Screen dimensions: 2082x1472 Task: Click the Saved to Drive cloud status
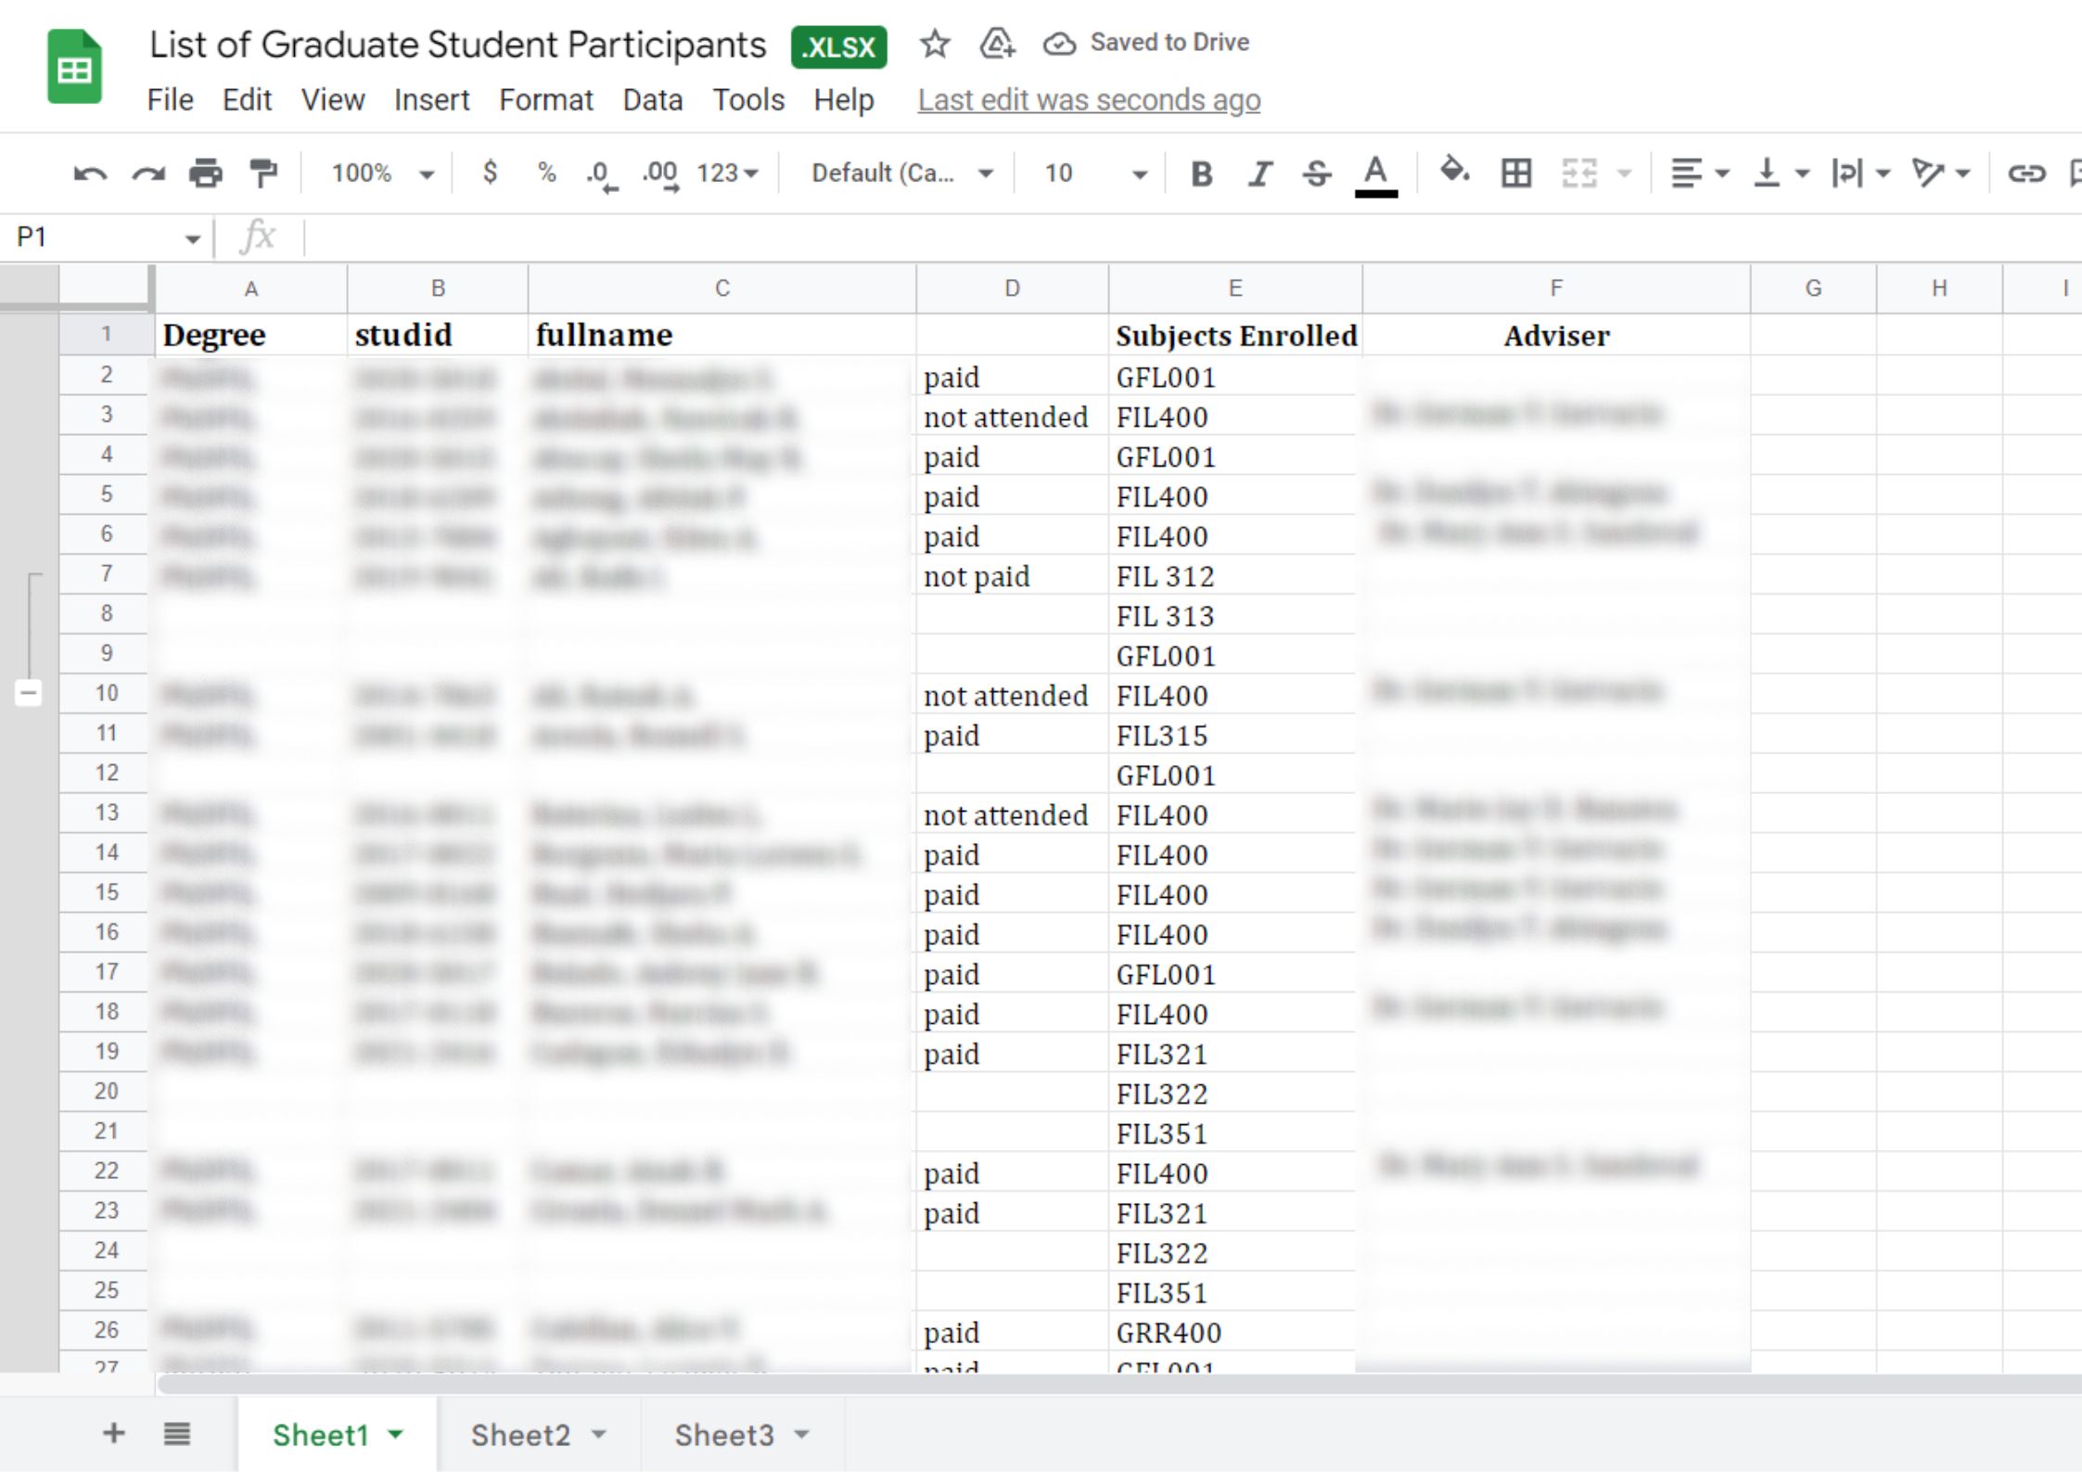pyautogui.click(x=1146, y=43)
